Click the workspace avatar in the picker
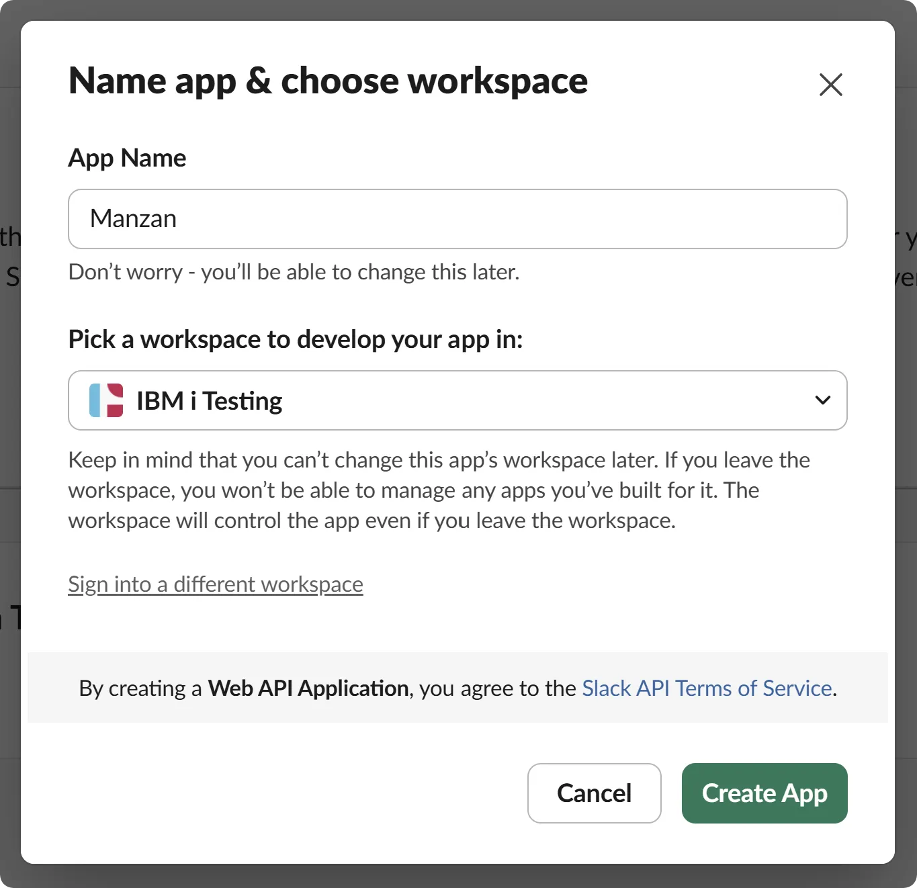The height and width of the screenshot is (888, 917). [x=105, y=400]
